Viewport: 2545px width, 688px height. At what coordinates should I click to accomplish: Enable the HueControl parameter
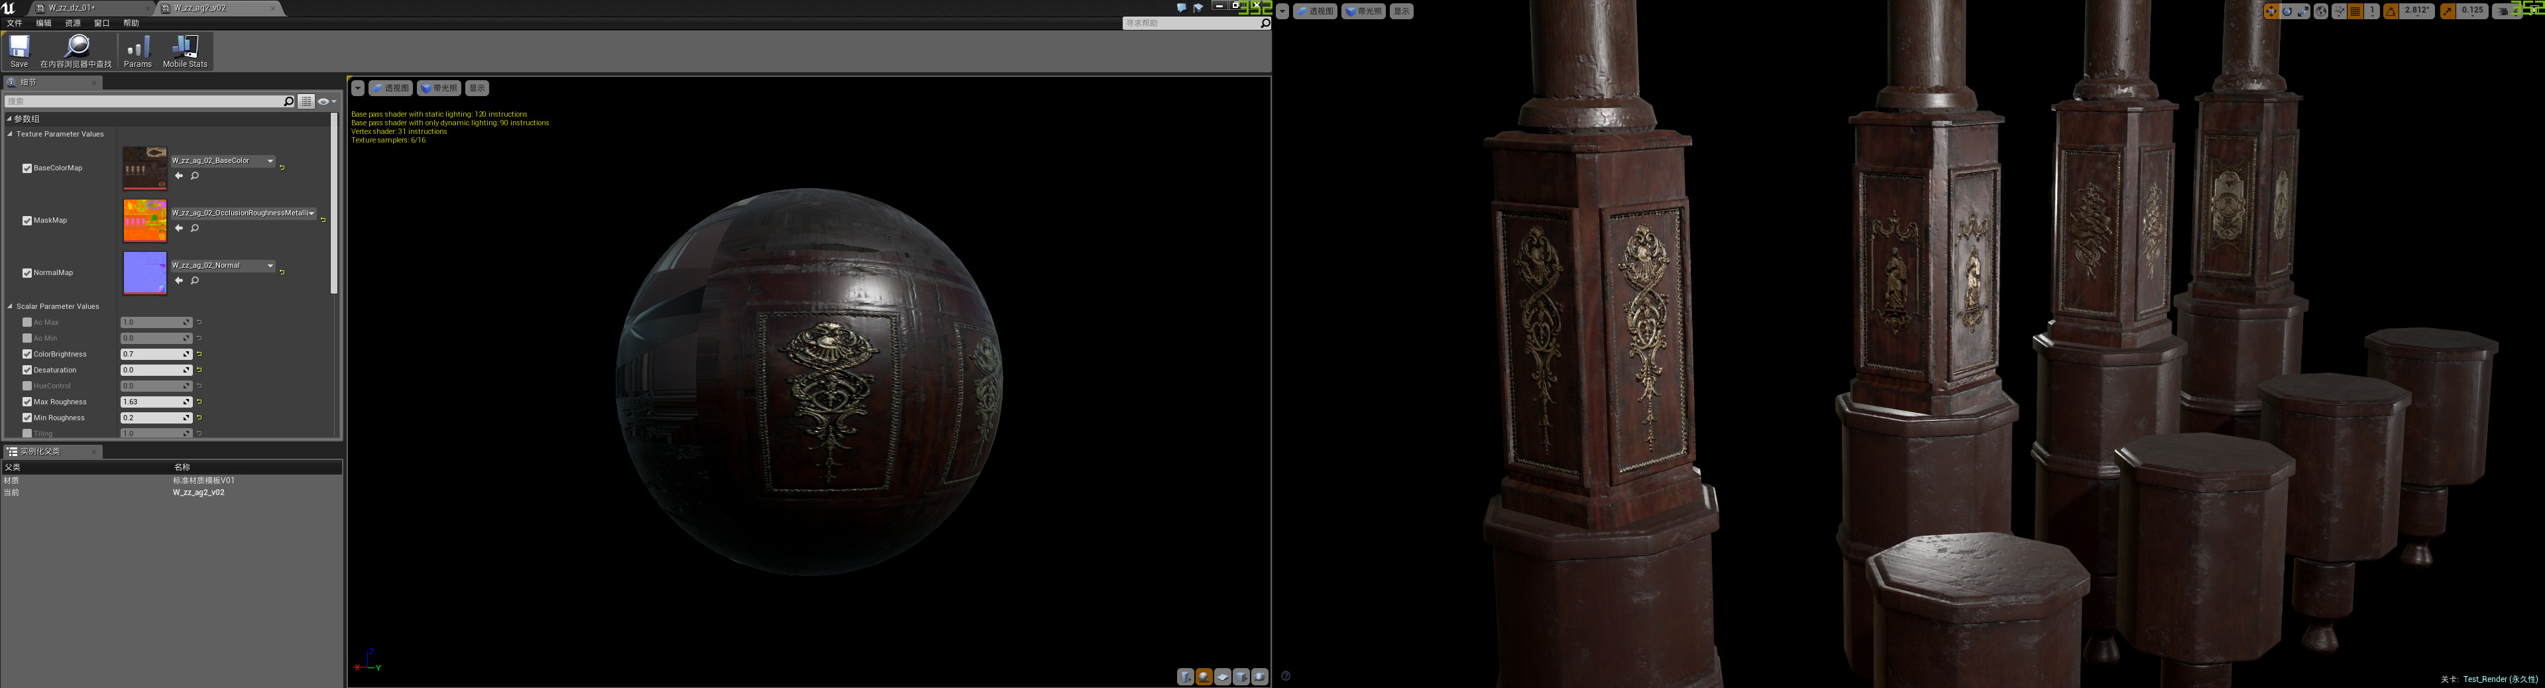pos(27,386)
